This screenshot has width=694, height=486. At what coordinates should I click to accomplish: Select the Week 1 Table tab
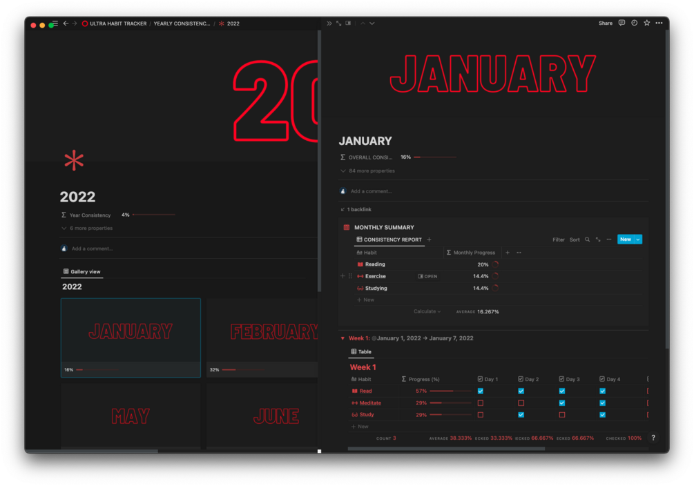361,352
